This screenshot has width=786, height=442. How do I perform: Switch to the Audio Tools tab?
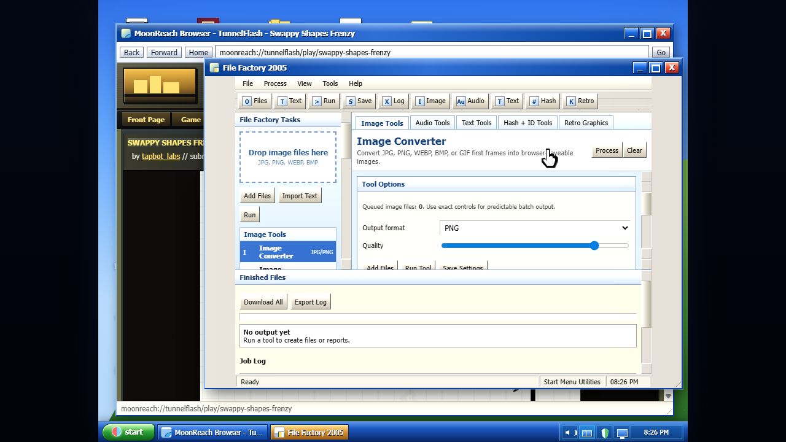click(x=432, y=123)
